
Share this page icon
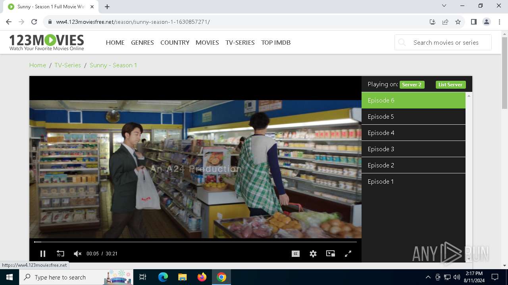click(x=445, y=22)
